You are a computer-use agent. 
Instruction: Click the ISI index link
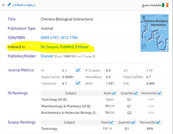[42, 47]
